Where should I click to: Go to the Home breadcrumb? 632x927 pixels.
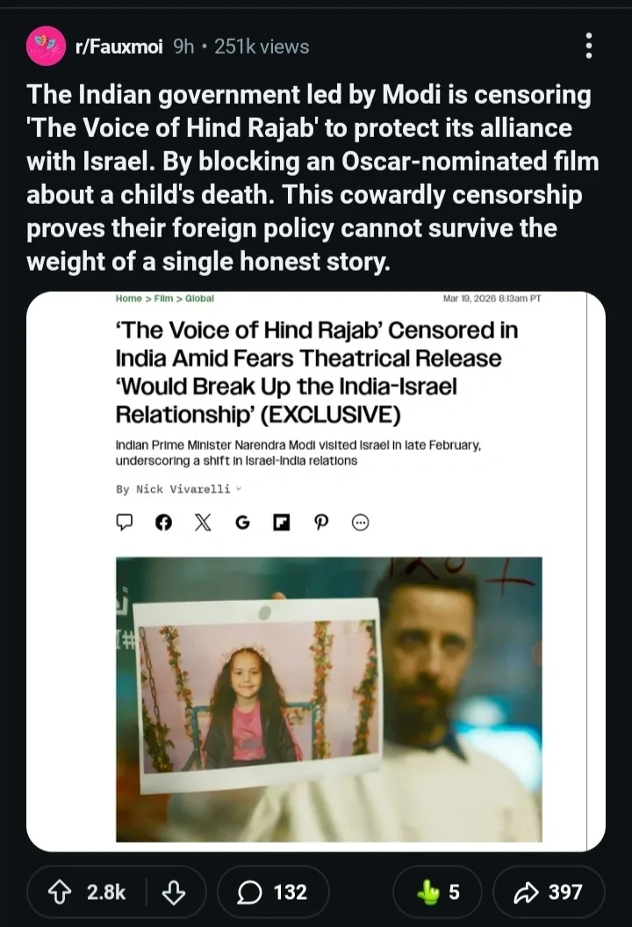coord(128,298)
